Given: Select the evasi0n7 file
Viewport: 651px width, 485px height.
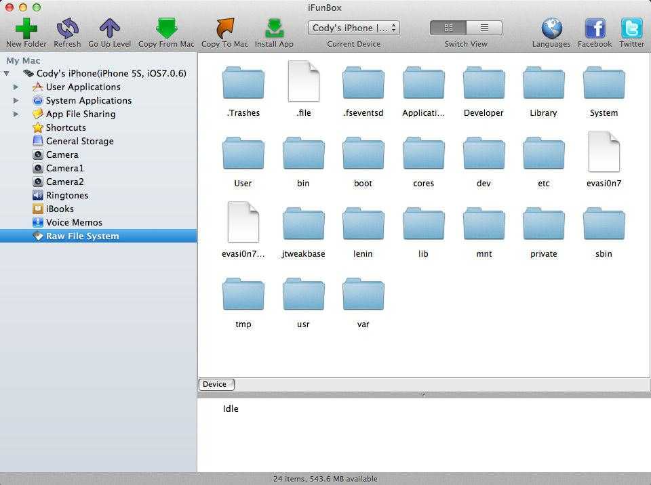Looking at the screenshot, I should (x=604, y=152).
